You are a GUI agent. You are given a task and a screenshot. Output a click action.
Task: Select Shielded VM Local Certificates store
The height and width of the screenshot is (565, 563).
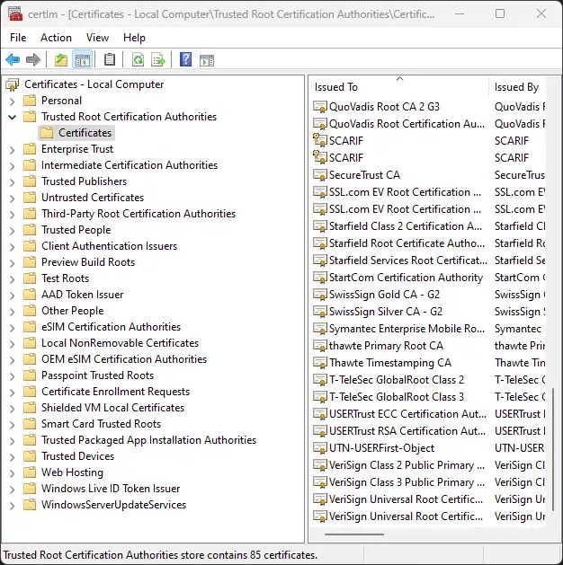pyautogui.click(x=113, y=408)
